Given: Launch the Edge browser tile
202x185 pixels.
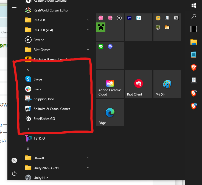Looking at the screenshot, I should (110, 112).
